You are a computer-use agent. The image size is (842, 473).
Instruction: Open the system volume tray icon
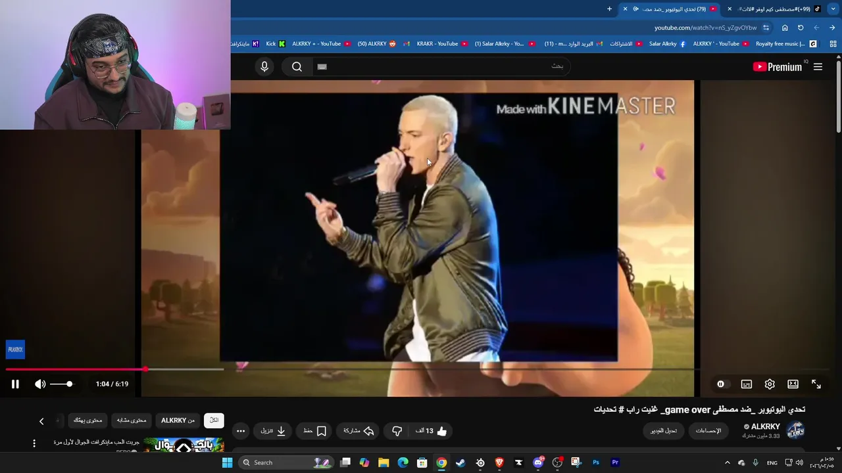(800, 462)
